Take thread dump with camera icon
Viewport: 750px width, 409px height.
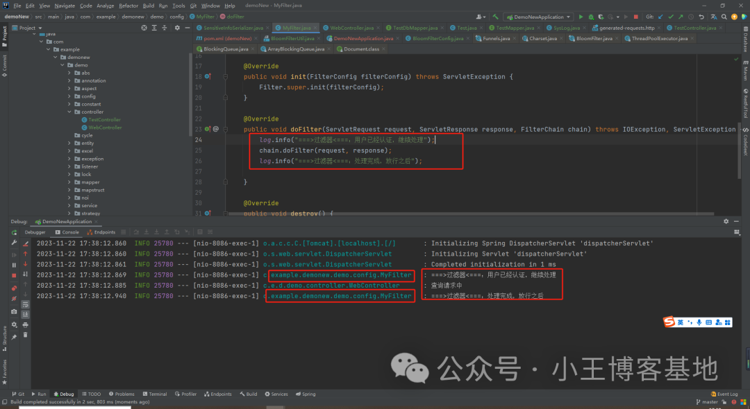coord(14,312)
